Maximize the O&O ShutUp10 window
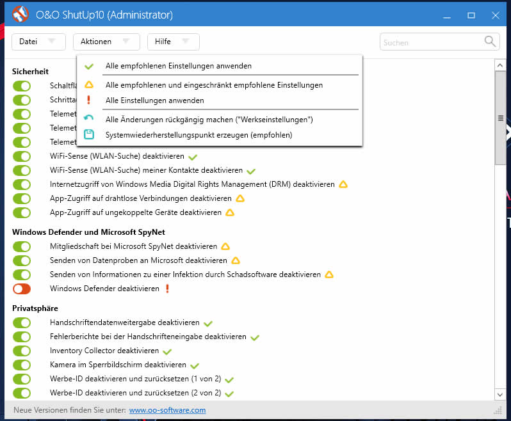 tap(471, 15)
